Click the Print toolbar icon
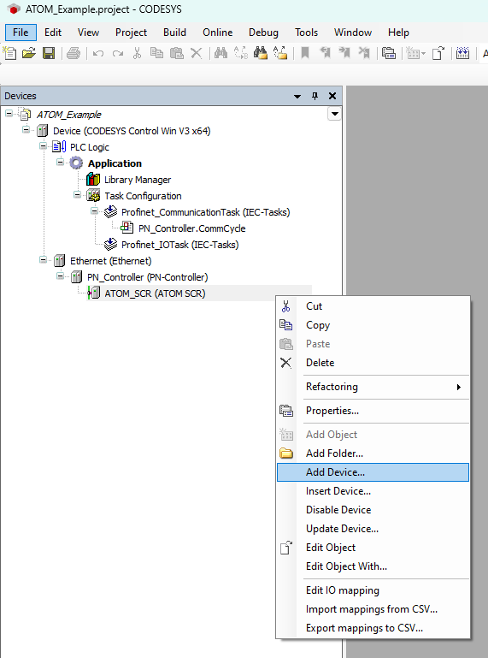This screenshot has width=488, height=658. tap(73, 53)
